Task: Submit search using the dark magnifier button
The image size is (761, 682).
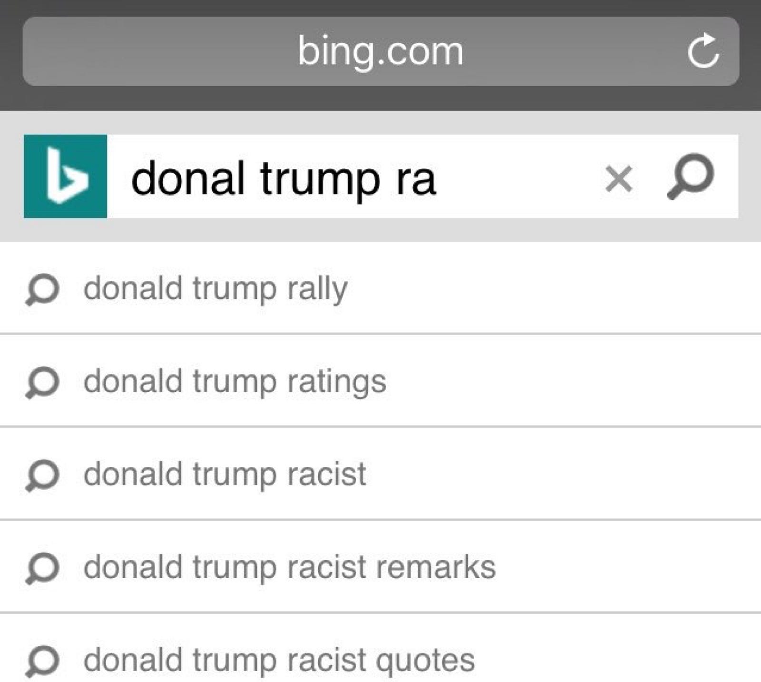Action: [x=690, y=176]
